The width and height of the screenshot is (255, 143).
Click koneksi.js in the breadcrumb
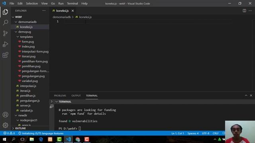point(85,17)
